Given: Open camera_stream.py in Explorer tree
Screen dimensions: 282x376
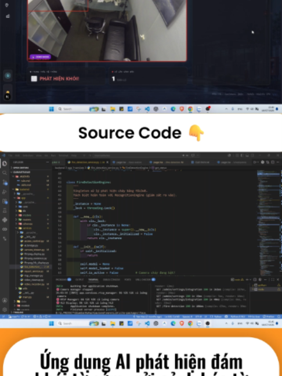Looking at the screenshot, I should tap(31, 250).
